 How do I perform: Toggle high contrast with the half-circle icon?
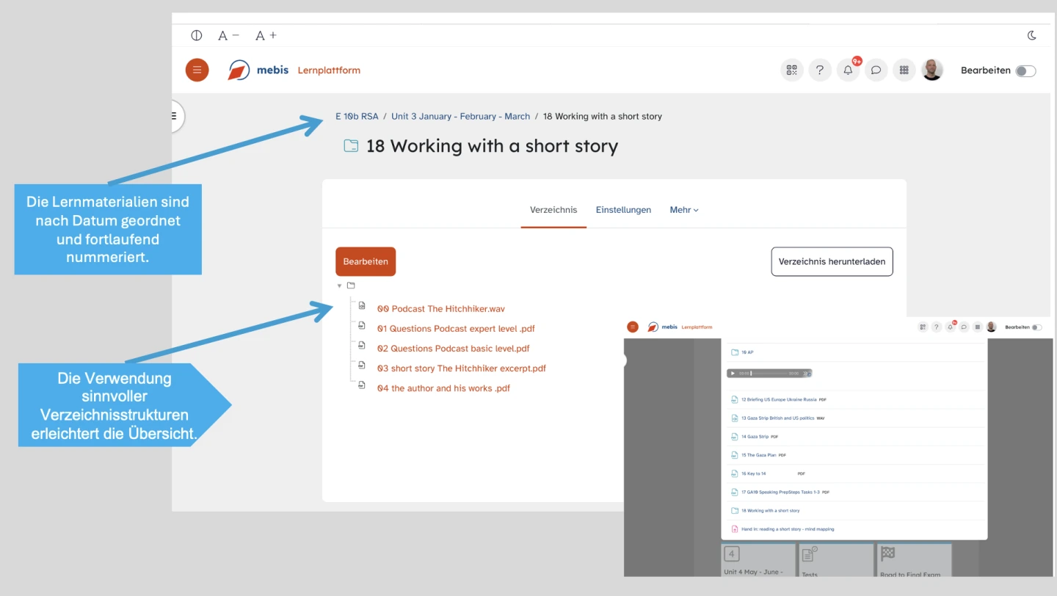click(x=197, y=35)
